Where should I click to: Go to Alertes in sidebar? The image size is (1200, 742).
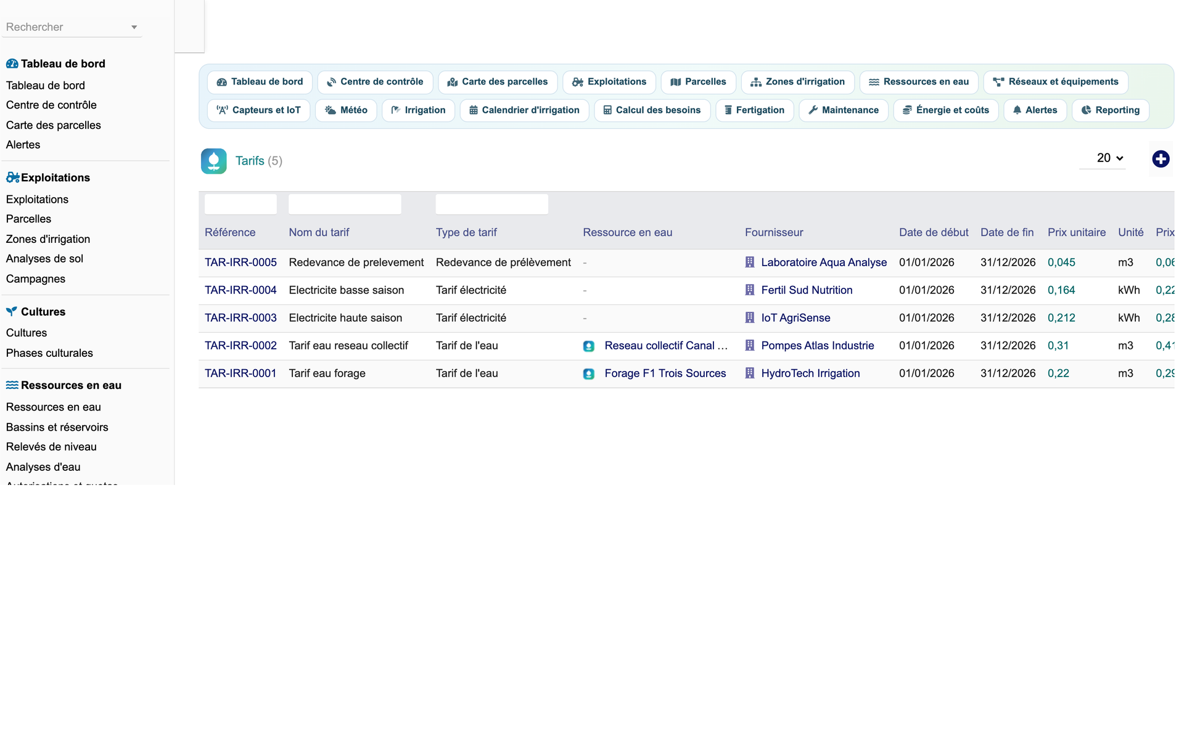pyautogui.click(x=23, y=145)
